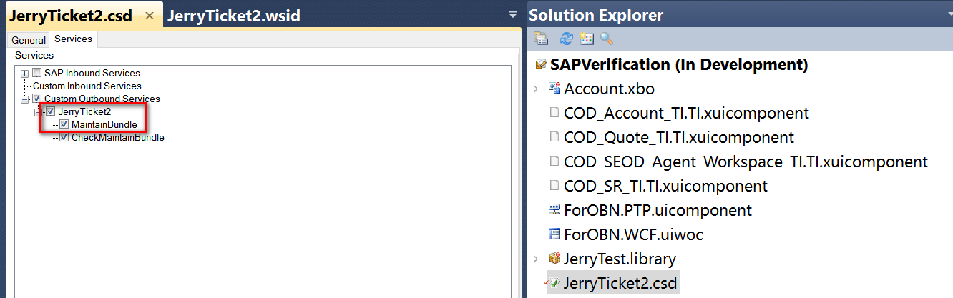The width and height of the screenshot is (953, 298).
Task: Click the ForOBN.PTP.uicomponent file icon
Action: click(554, 210)
